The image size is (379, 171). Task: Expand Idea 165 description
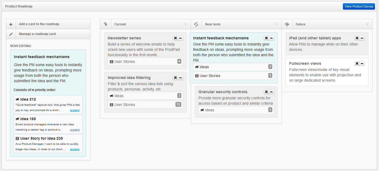(75, 130)
